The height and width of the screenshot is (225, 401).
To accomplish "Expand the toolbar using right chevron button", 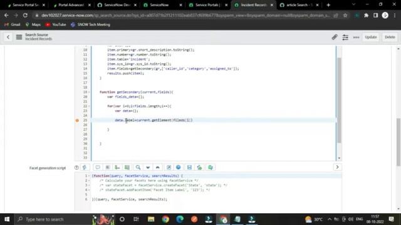I will (337, 167).
